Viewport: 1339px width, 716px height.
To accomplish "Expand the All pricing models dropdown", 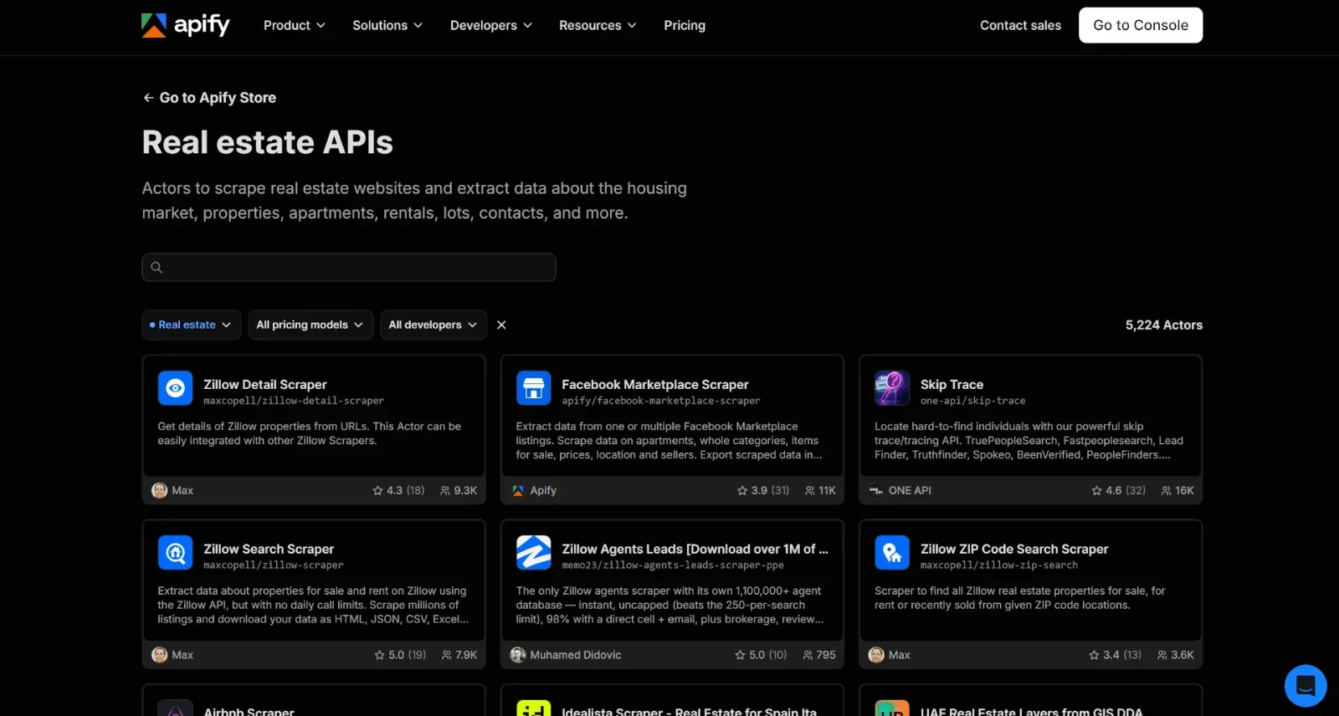I will click(x=310, y=325).
